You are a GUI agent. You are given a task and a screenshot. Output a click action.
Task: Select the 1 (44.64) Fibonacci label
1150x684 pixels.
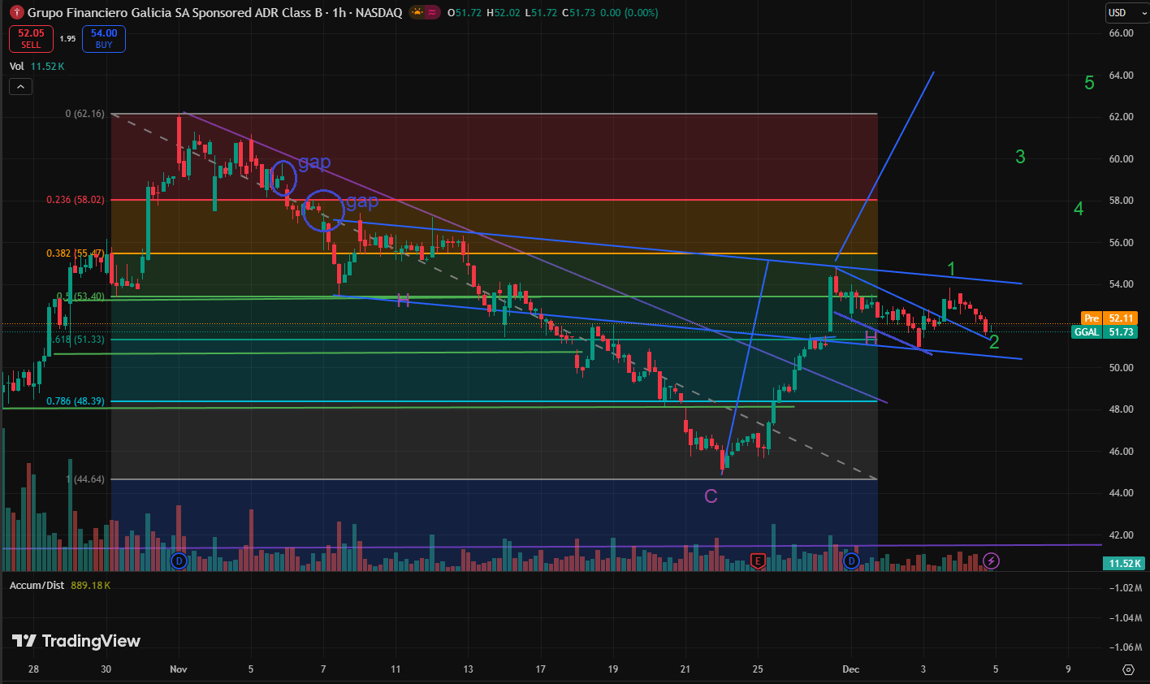click(85, 479)
